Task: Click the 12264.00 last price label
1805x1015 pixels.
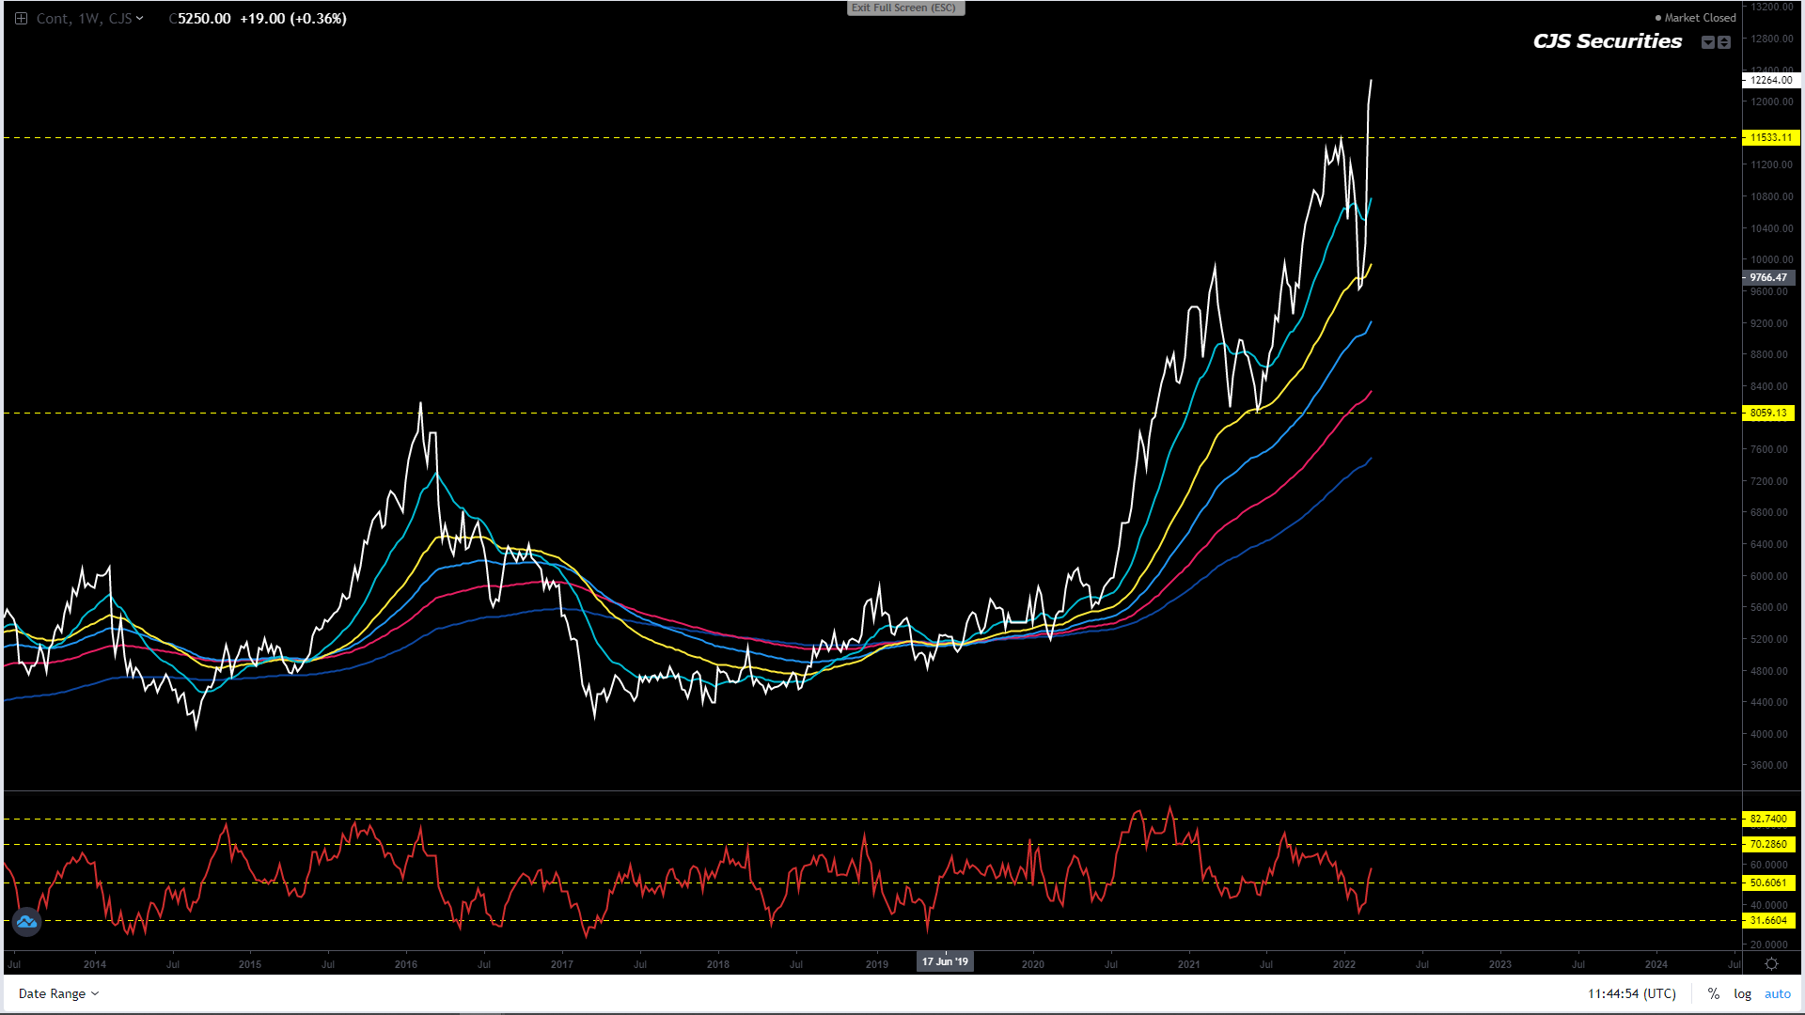Action: (1770, 80)
